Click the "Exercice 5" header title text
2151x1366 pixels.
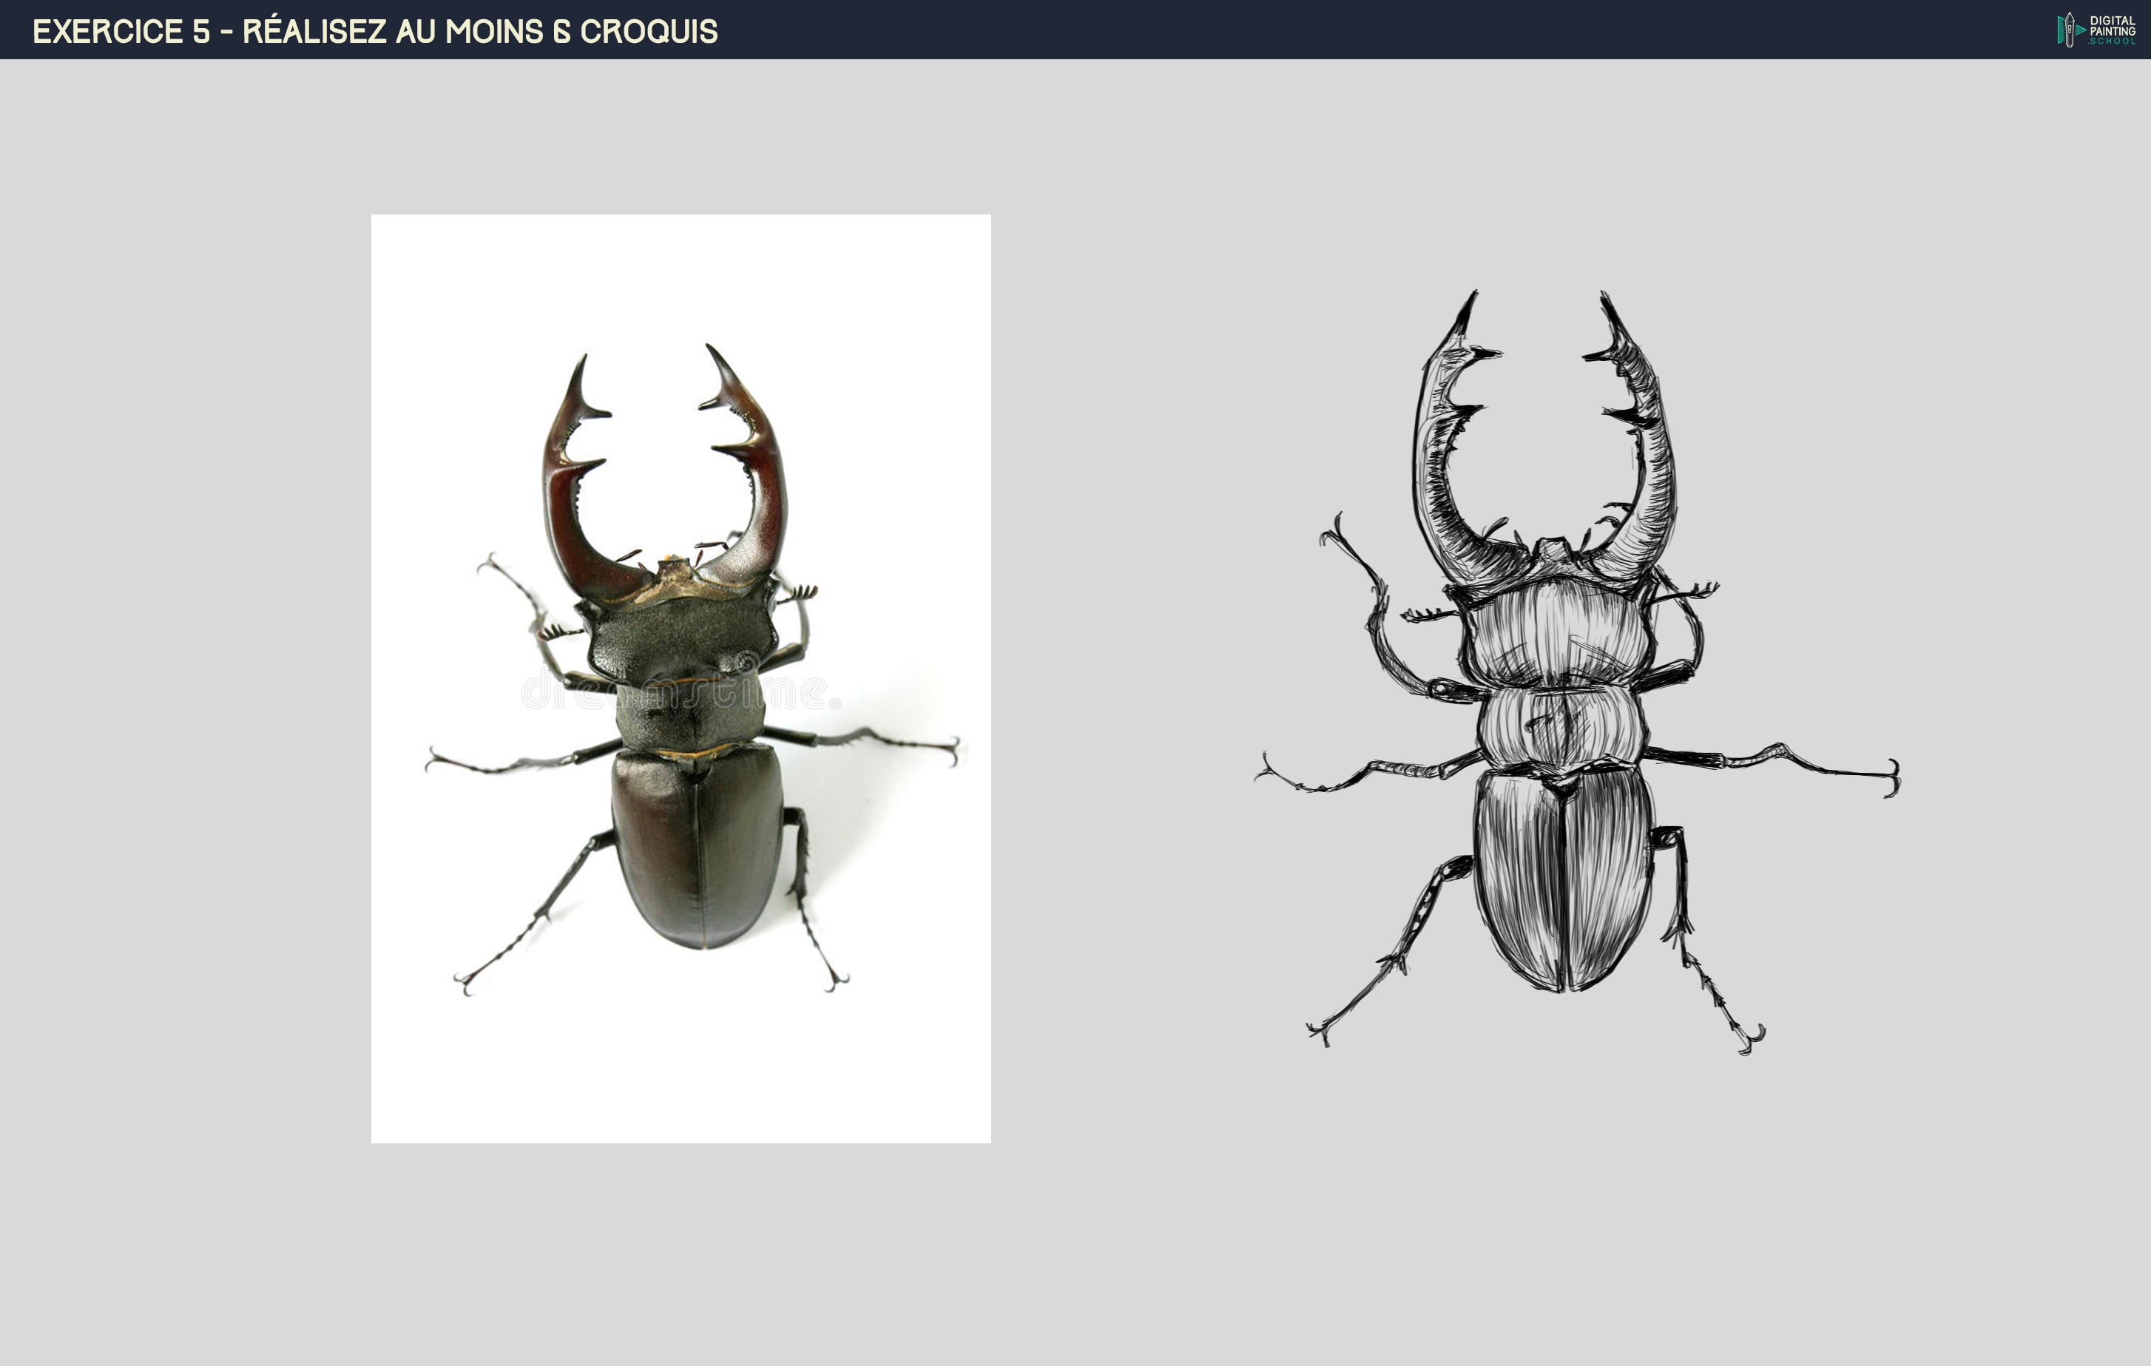click(121, 31)
